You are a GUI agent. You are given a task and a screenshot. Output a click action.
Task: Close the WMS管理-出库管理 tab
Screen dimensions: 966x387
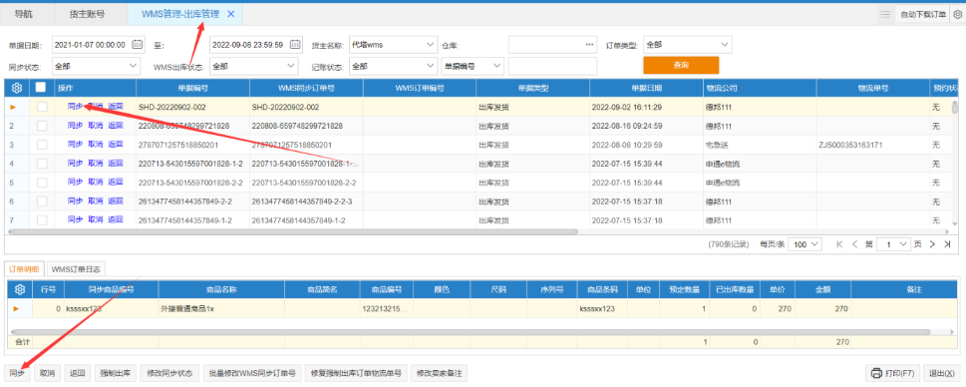coord(231,14)
